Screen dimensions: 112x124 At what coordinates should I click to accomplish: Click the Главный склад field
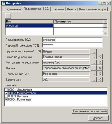pyautogui.click(x=66, y=57)
